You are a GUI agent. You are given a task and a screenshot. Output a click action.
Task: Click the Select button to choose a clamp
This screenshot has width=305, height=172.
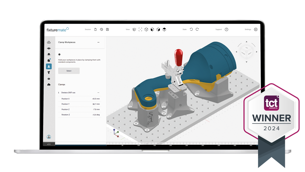pyautogui.click(x=69, y=71)
